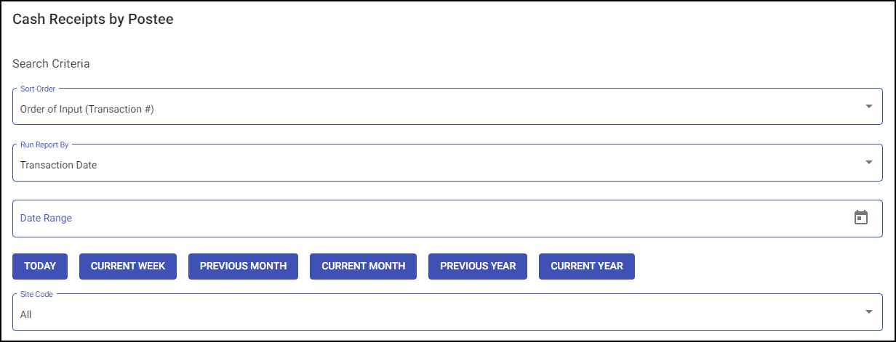This screenshot has height=342, width=896.
Task: Click the 'Site Code' field label
Action: coord(36,294)
